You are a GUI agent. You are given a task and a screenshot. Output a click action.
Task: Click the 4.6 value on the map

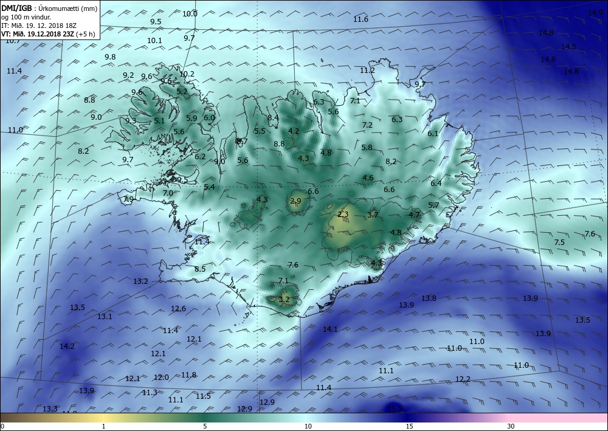(368, 178)
